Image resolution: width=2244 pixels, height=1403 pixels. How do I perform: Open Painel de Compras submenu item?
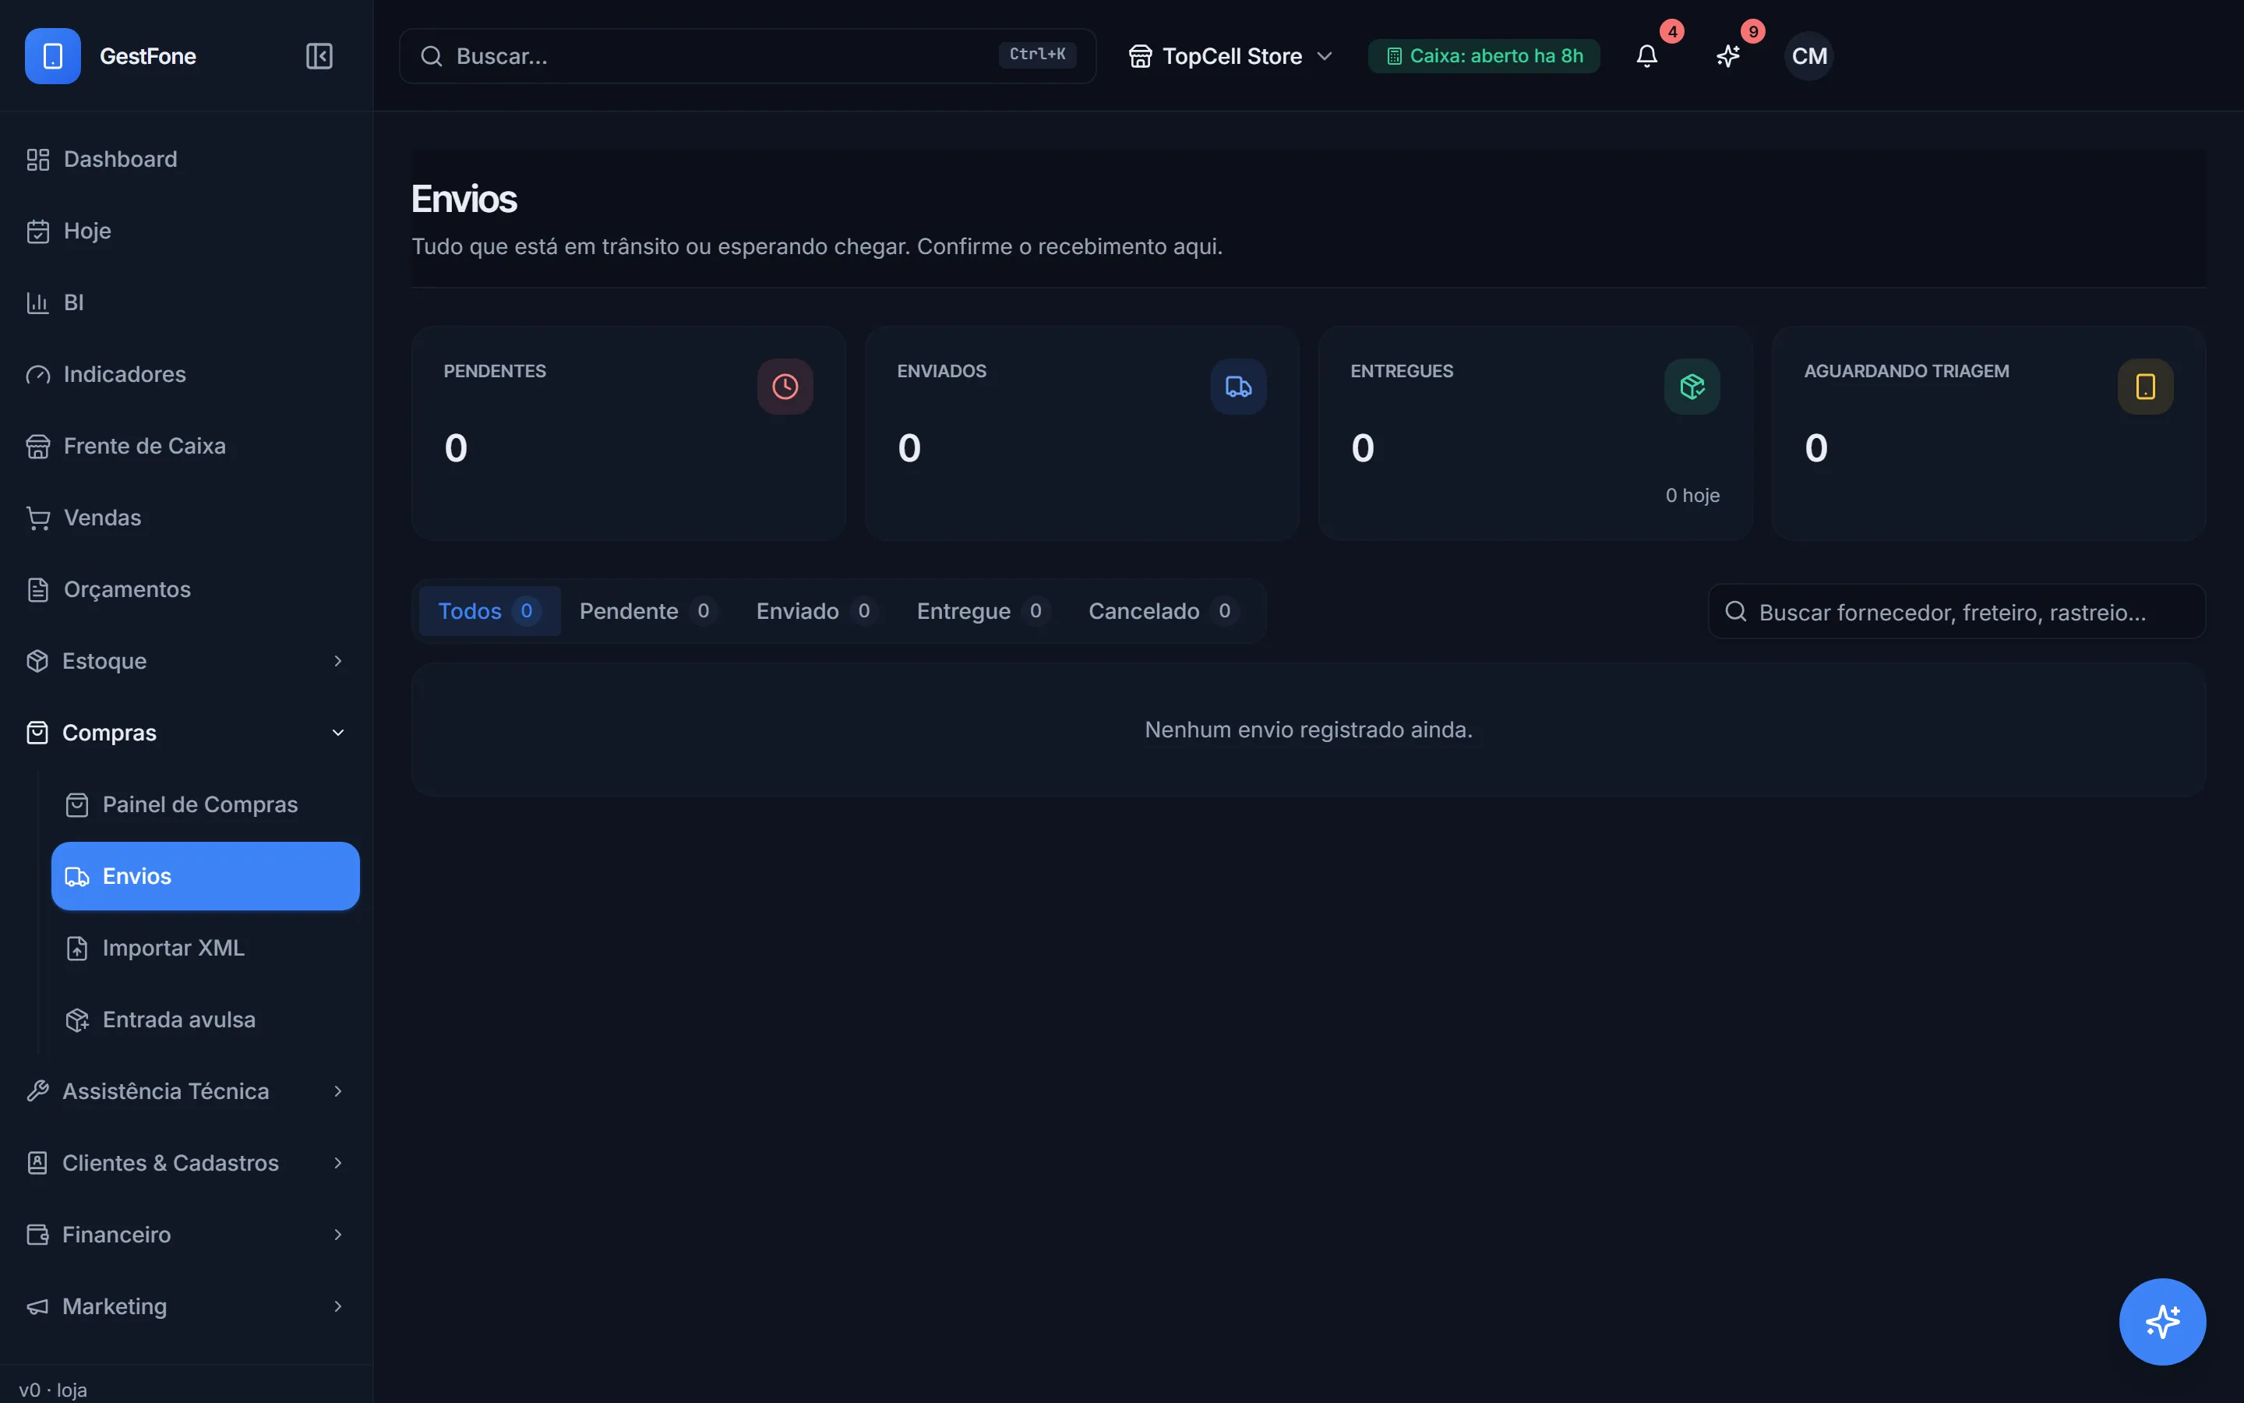[x=205, y=804]
